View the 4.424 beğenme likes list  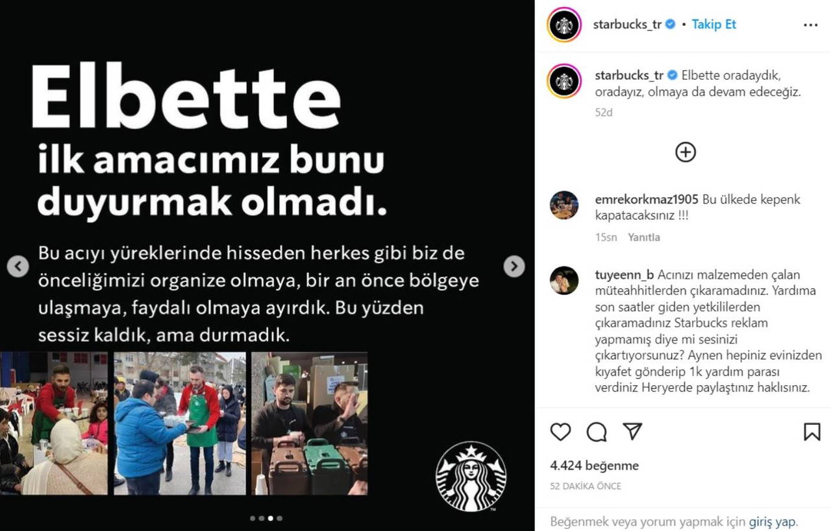[594, 466]
